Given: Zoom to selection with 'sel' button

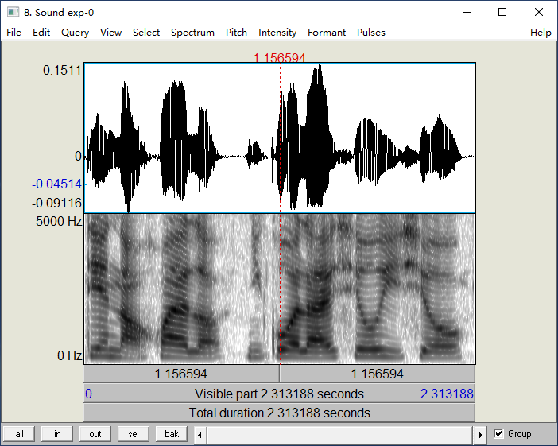Looking at the screenshot, I should tap(134, 434).
